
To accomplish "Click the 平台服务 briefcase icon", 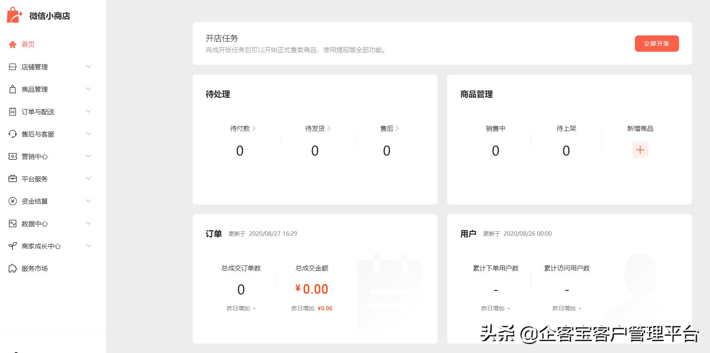I will click(13, 179).
